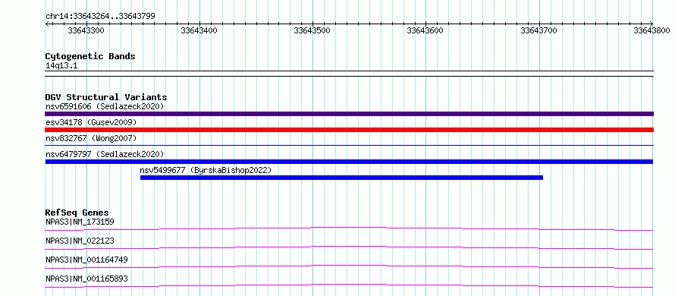Click ruler position 33643500
This screenshot has width=675, height=296.
(312, 30)
